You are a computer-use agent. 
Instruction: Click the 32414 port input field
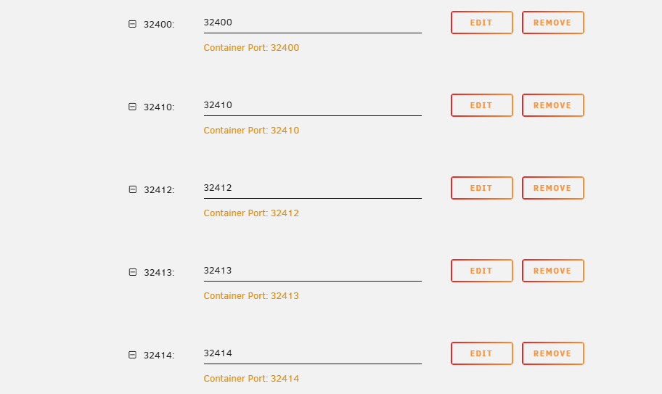(312, 353)
